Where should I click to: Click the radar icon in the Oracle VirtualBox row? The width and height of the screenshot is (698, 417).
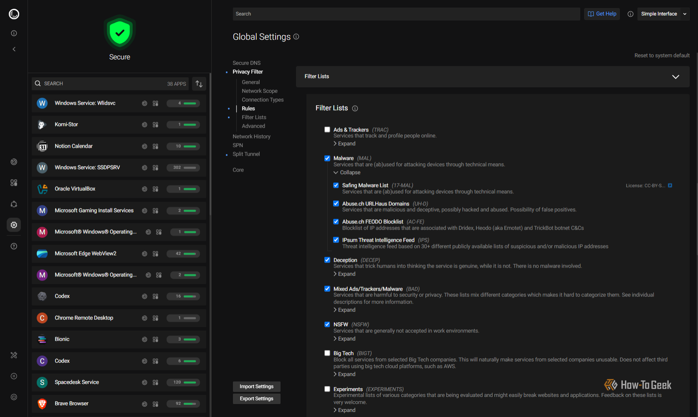[144, 189]
